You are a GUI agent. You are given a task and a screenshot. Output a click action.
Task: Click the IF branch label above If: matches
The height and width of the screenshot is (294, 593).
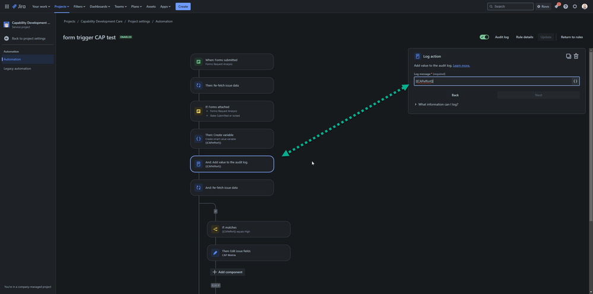[215, 212]
